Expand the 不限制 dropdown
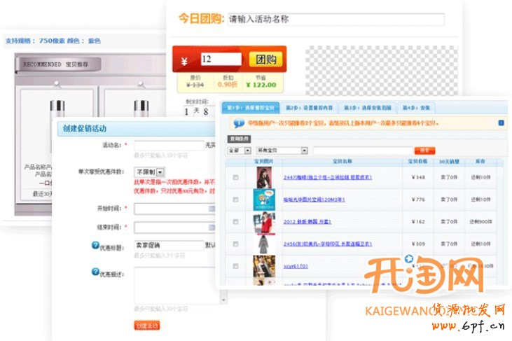The height and width of the screenshot is (341, 512). (x=160, y=172)
